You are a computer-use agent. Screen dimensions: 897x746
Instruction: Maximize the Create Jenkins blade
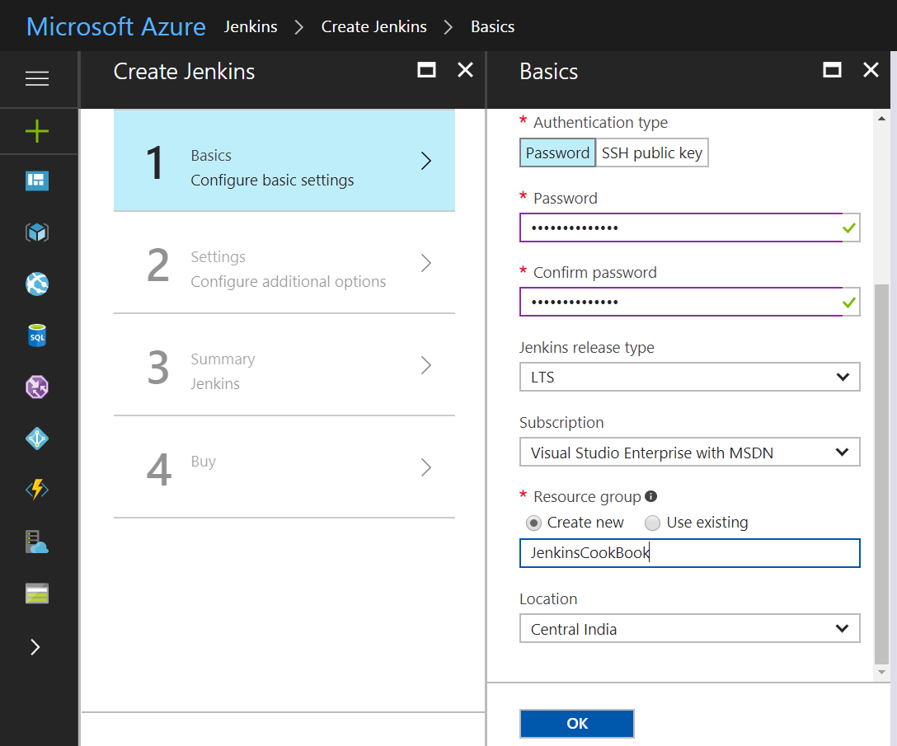click(427, 70)
